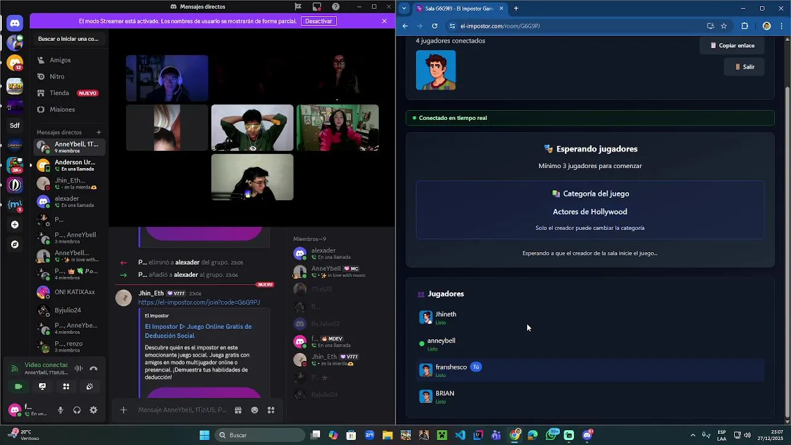The image size is (791, 445).
Task: Click Copiar enlace button in game room
Action: (x=732, y=45)
